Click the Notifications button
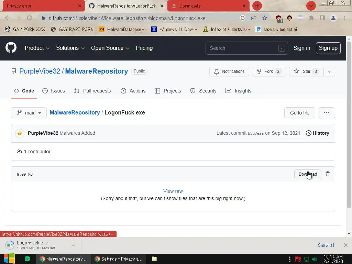Viewport: 352px width, 264px height. 229,71
